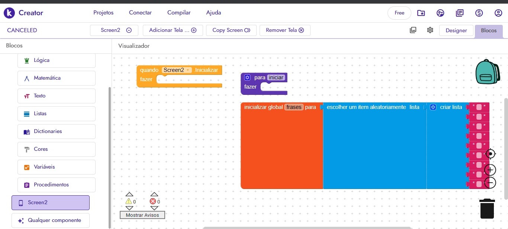
Task: Open the Lógica blocks drawer
Action: (57, 60)
